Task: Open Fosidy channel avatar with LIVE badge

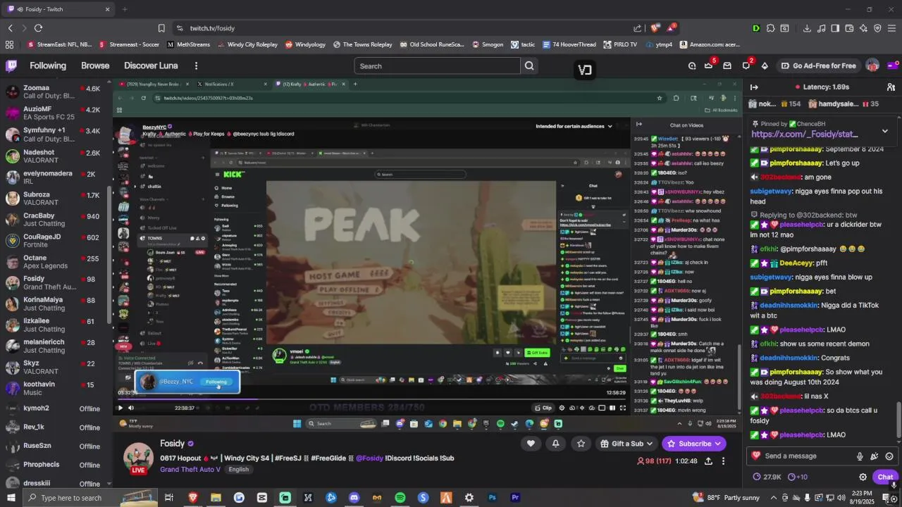Action: [139, 458]
